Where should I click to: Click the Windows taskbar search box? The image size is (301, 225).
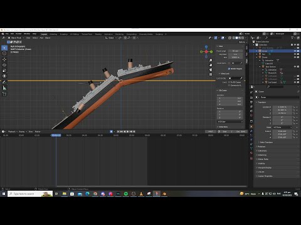pos(30,194)
